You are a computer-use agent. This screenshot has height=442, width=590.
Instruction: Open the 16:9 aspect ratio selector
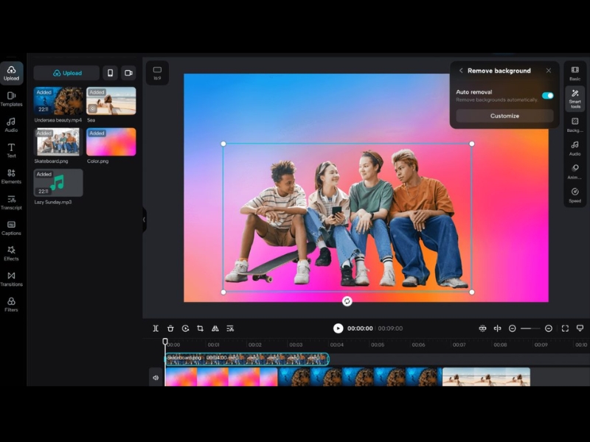click(x=157, y=72)
